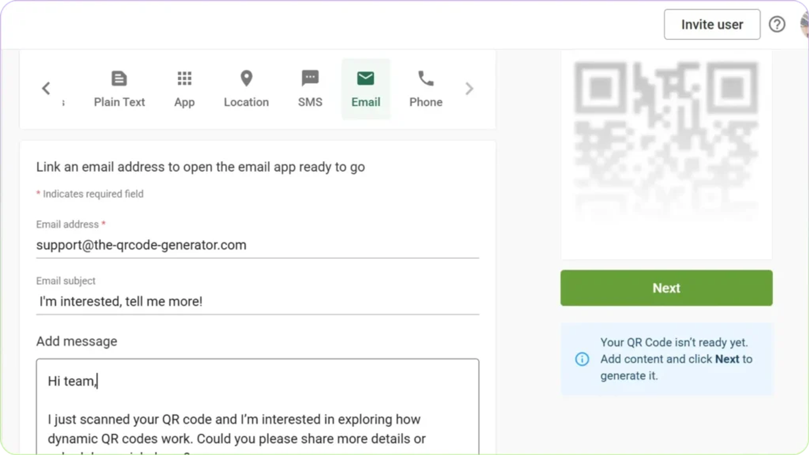
Task: Focus the Email subject input field
Action: tap(257, 302)
